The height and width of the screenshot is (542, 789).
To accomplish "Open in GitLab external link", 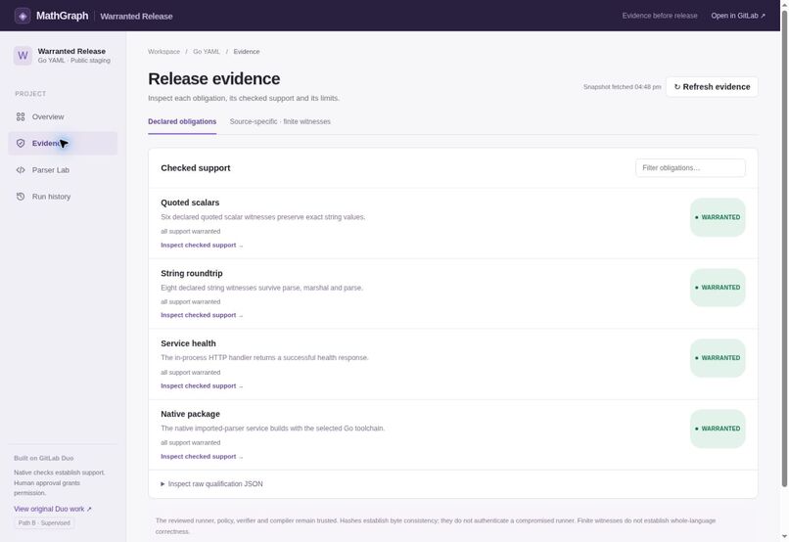I will tap(738, 16).
